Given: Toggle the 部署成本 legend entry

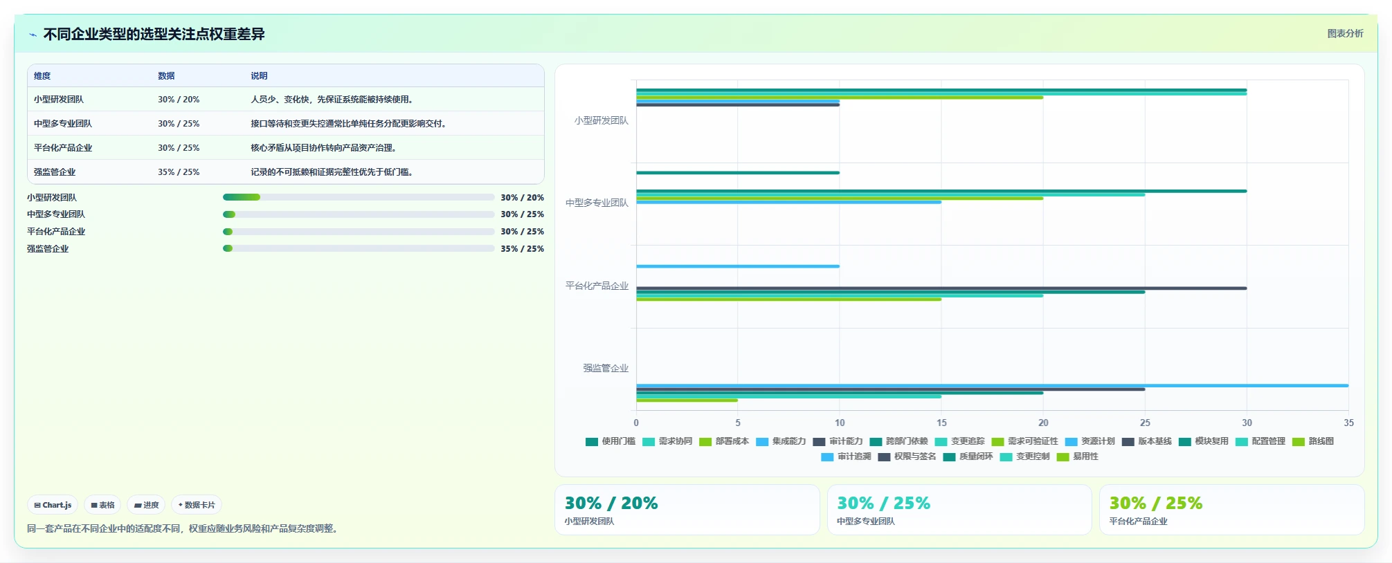Looking at the screenshot, I should tap(724, 441).
